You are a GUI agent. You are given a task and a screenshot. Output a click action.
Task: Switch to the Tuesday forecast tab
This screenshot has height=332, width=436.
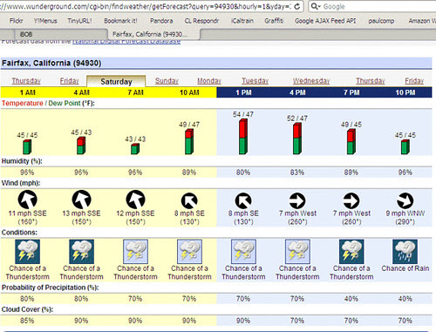(255, 81)
